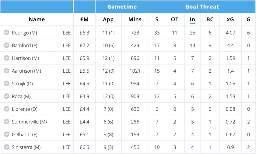Click the check circle next to Sinisterra
Viewport: 256px width, 154px height.
(x=6, y=147)
